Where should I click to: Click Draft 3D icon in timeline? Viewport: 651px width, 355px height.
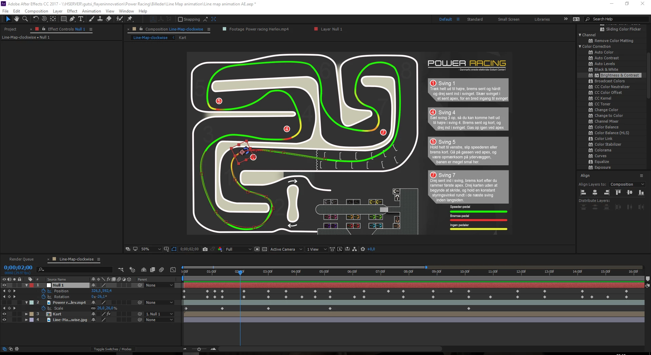click(x=133, y=270)
